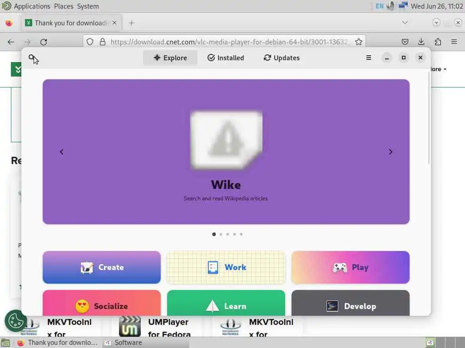Go back in Firefox
This screenshot has height=348, width=465.
11,42
